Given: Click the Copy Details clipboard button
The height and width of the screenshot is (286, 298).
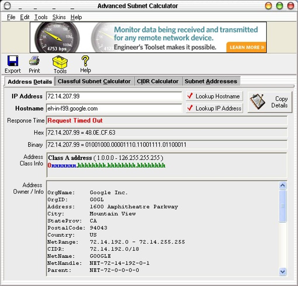Looking at the screenshot, I should 270,102.
